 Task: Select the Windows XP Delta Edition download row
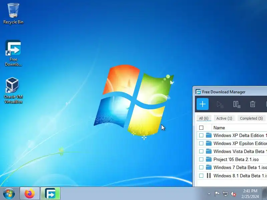coord(232,135)
